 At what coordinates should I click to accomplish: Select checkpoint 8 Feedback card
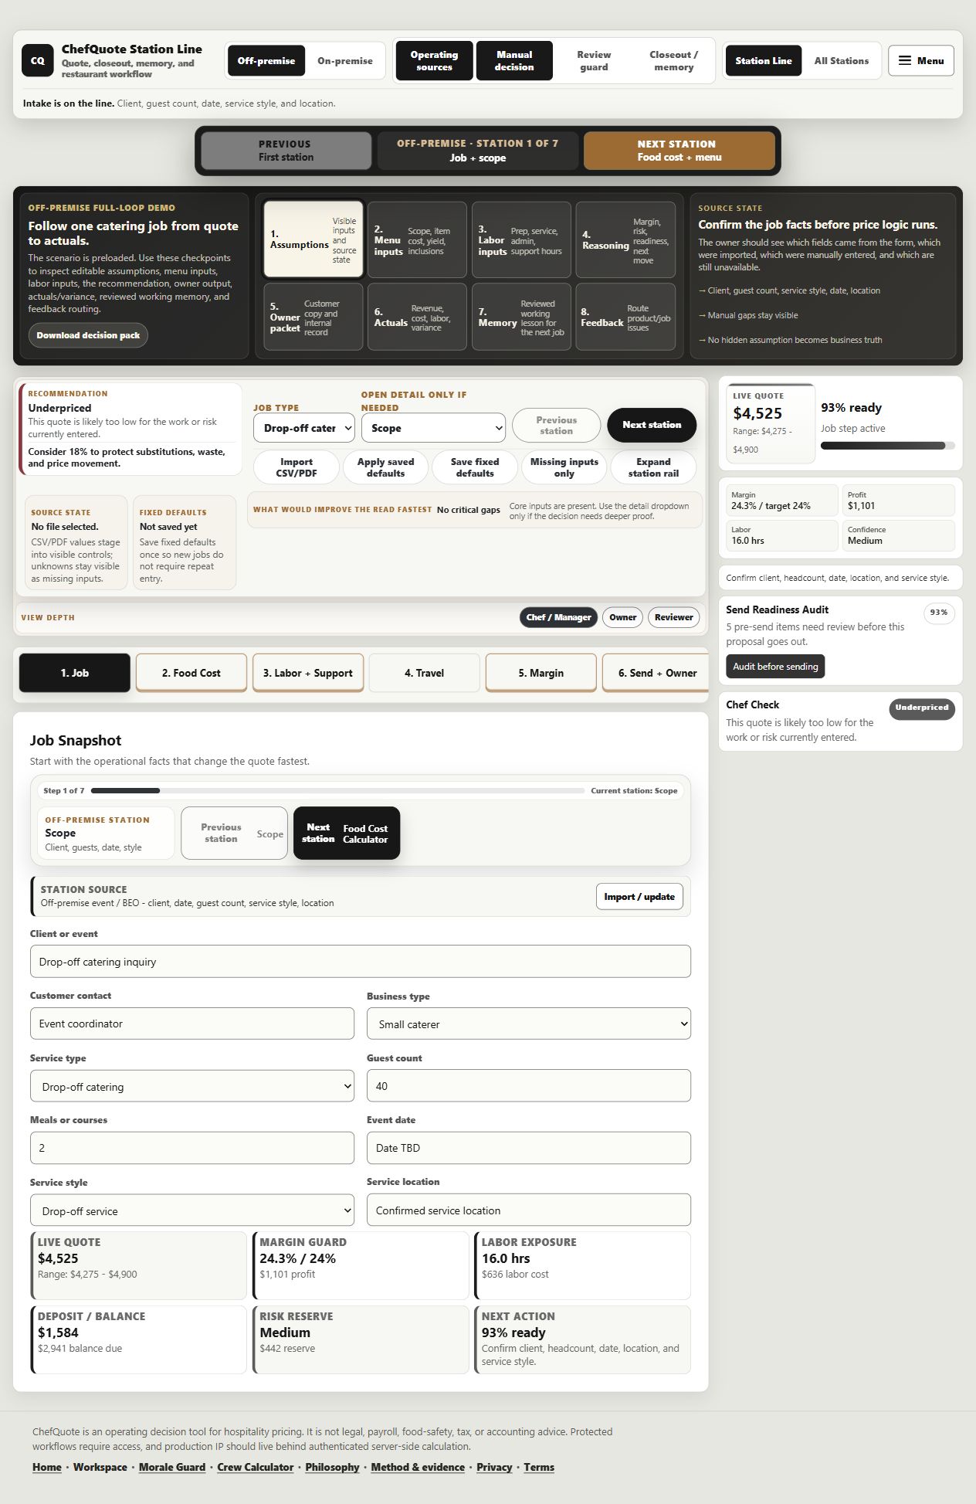pos(625,317)
